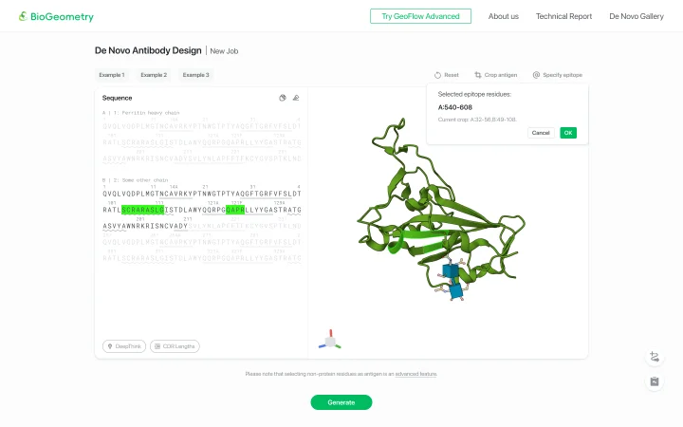Open the De Novo Gallery page
This screenshot has width=683, height=427.
pyautogui.click(x=637, y=16)
